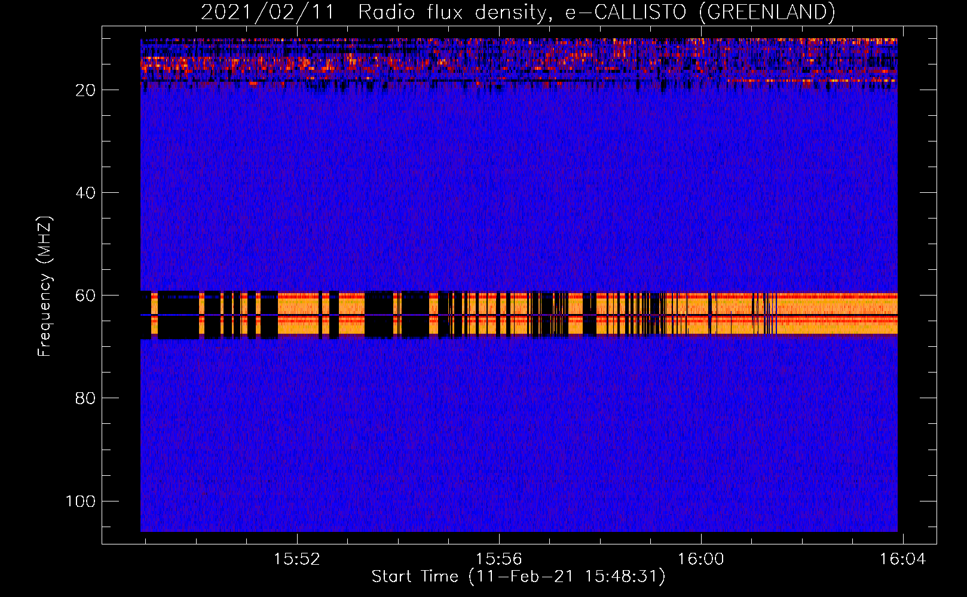Screen dimensions: 967x597
Task: Click the 60 MHz frequency tick label
Action: 85,296
